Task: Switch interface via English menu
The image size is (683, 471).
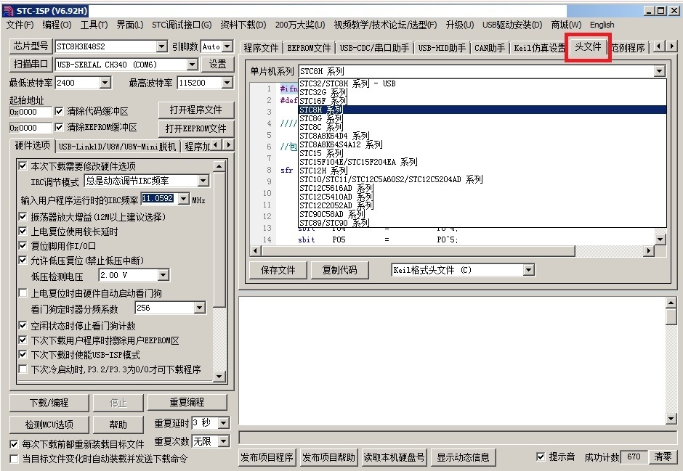Action: click(x=602, y=25)
